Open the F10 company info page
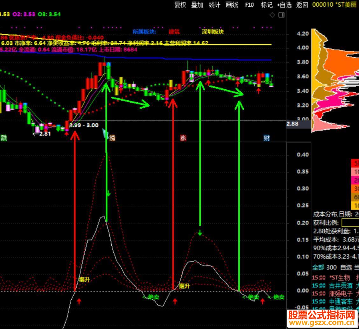Image resolution: width=359 pixels, height=329 pixels. 250,5
